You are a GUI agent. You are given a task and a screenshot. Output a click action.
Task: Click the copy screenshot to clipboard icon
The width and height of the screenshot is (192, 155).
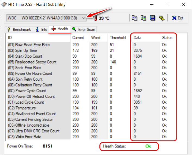(144, 18)
